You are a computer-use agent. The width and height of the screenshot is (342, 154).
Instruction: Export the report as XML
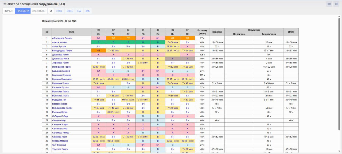coord(88,11)
